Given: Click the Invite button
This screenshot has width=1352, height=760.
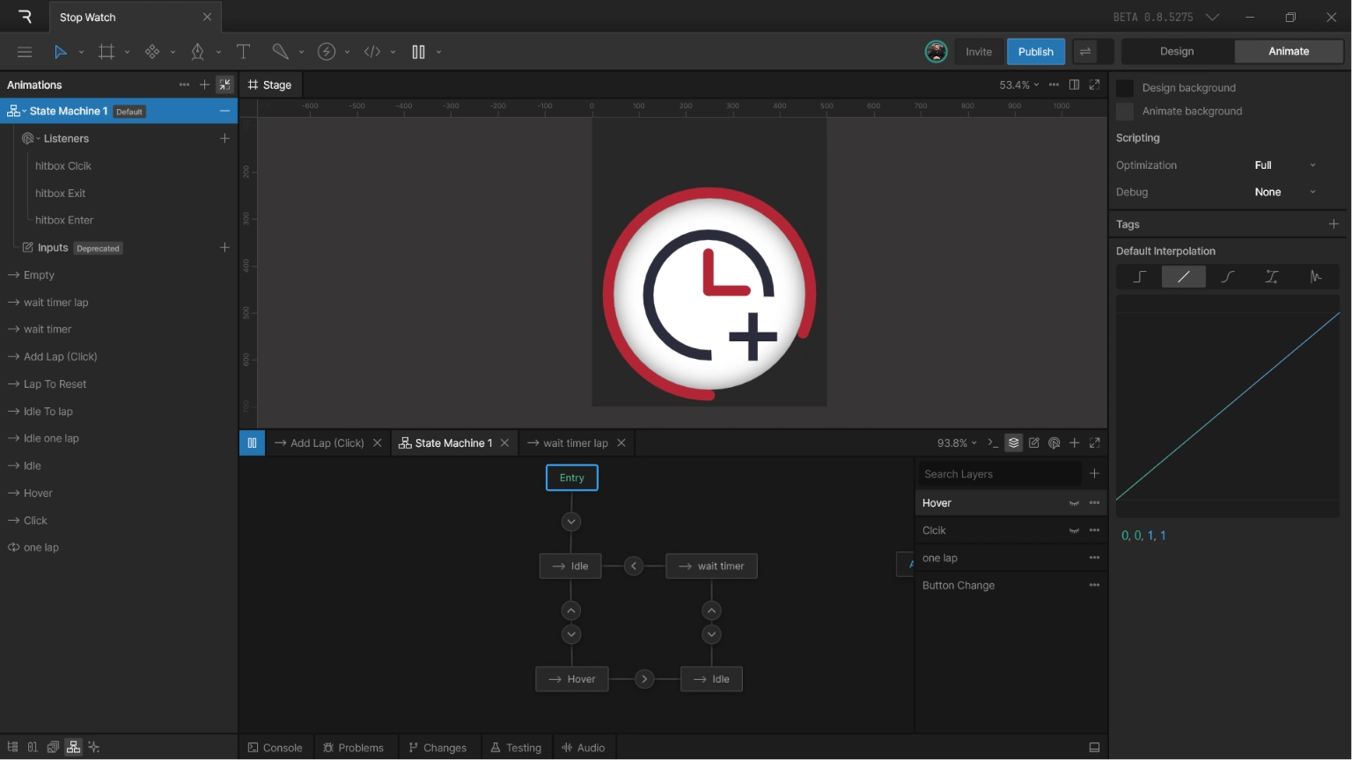Looking at the screenshot, I should pyautogui.click(x=979, y=51).
